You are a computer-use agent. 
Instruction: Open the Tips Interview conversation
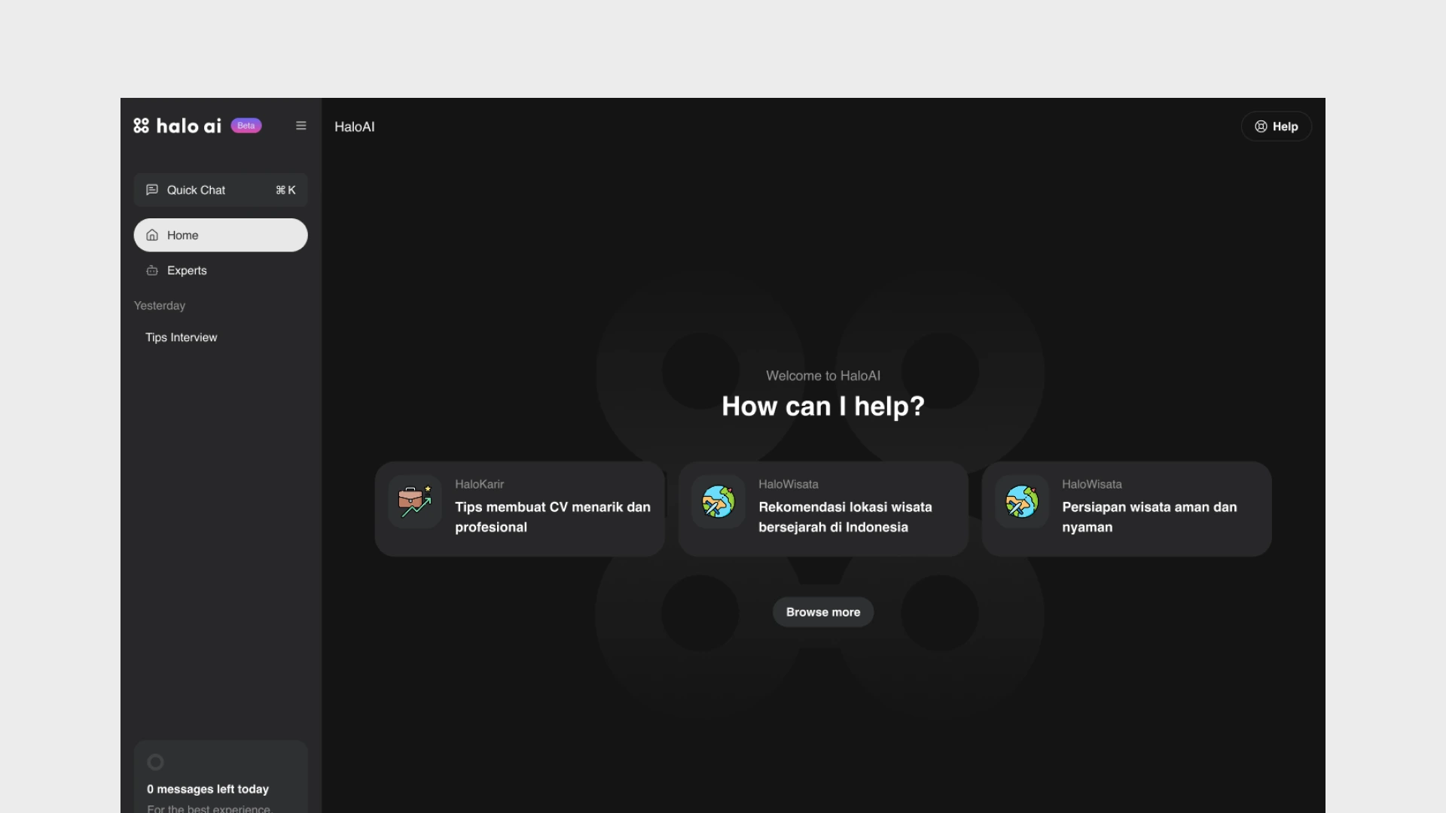tap(181, 337)
